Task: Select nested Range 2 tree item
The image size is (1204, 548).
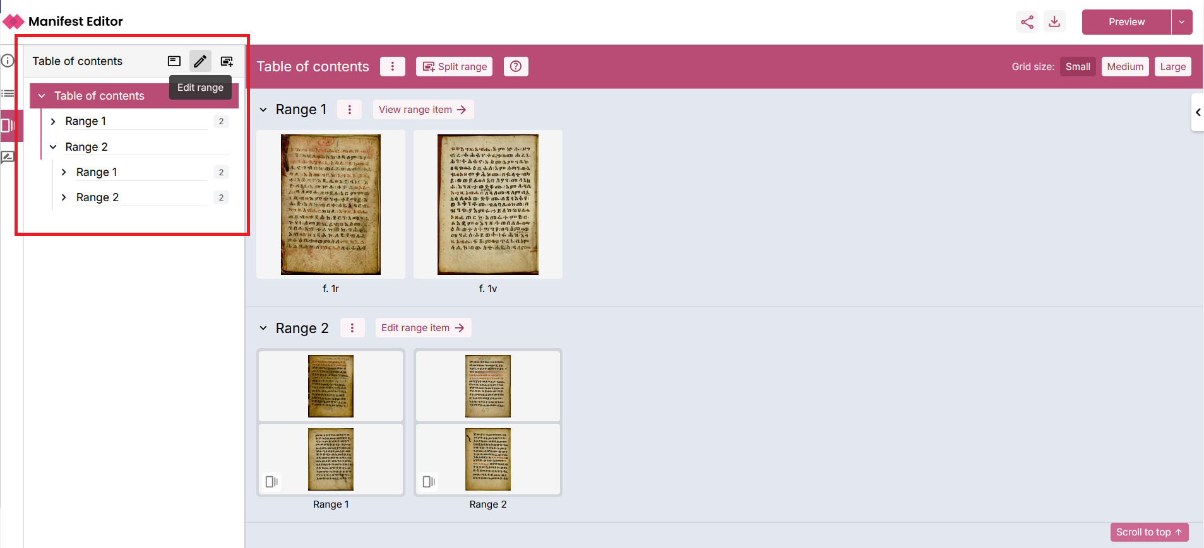Action: pos(97,197)
